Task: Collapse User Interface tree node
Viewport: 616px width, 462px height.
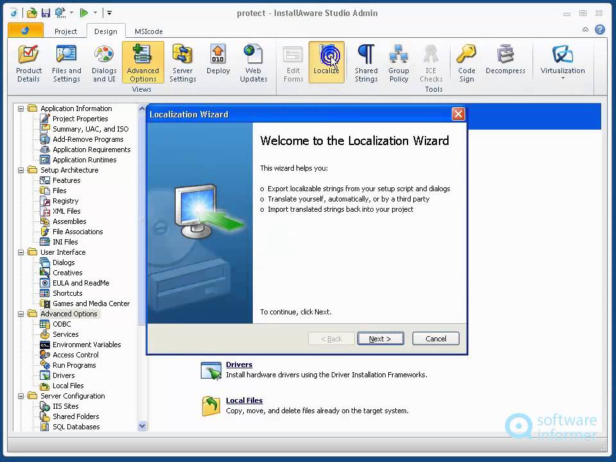Action: click(21, 252)
